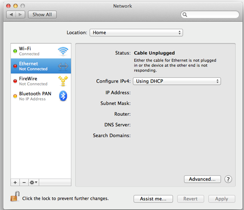Expand the Configure IPv4 dropdown

pos(177,81)
